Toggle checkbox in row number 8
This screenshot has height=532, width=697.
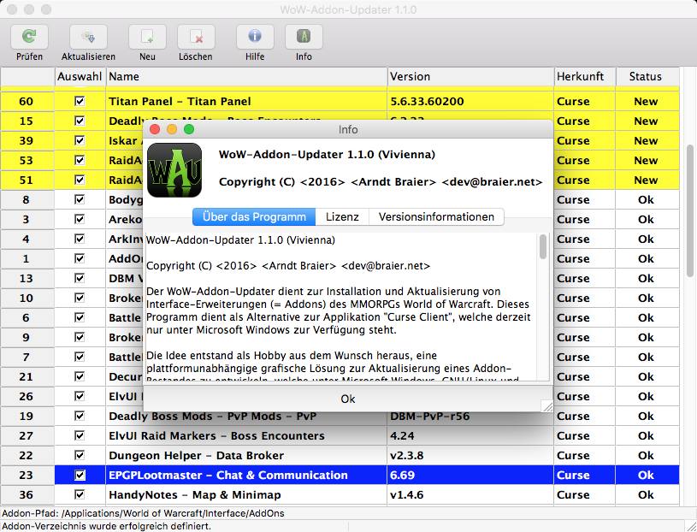pos(80,199)
